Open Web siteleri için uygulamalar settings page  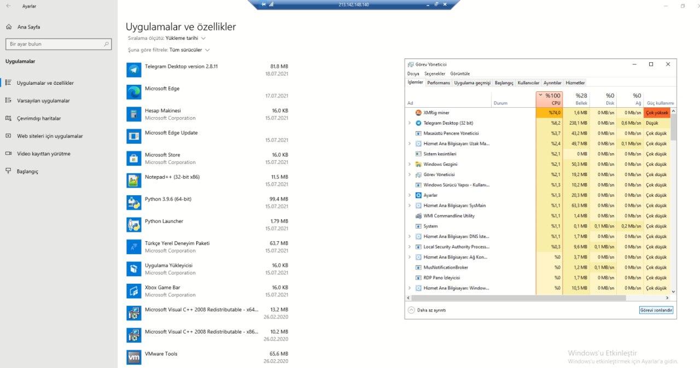coord(50,136)
